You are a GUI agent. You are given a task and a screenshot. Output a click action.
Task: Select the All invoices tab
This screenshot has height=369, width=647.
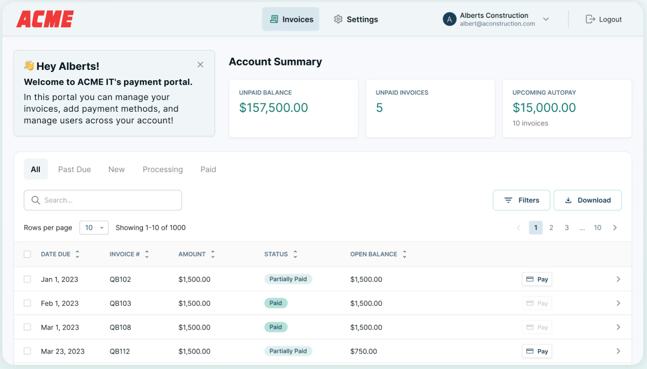tap(36, 169)
